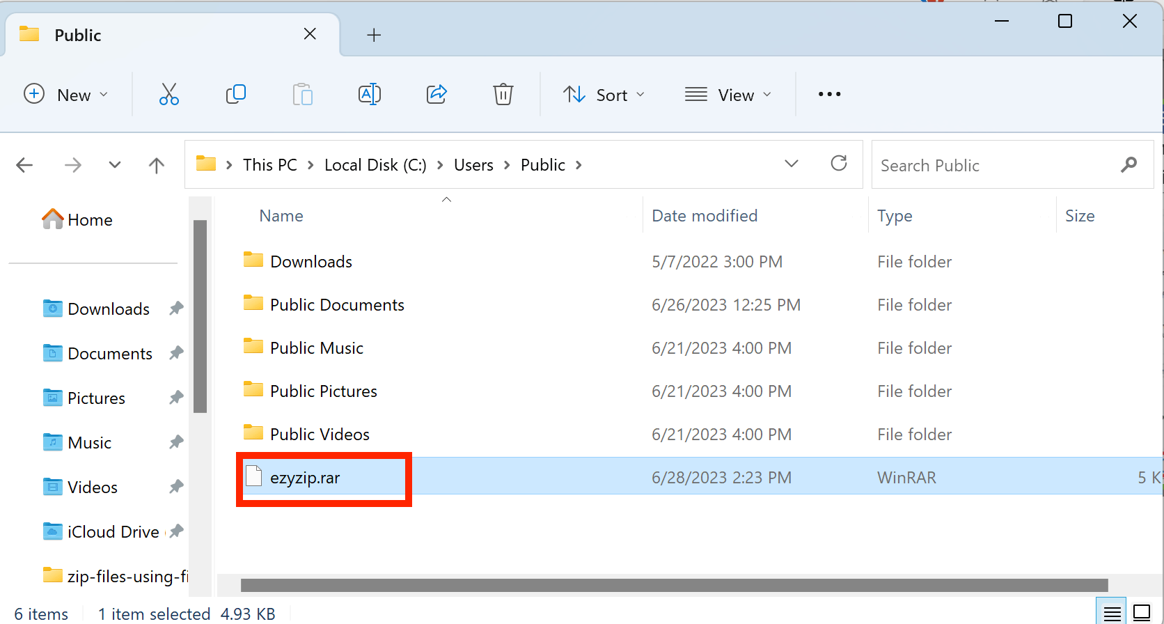Image resolution: width=1164 pixels, height=624 pixels.
Task: Click the Share icon in toolbar
Action: [x=436, y=94]
